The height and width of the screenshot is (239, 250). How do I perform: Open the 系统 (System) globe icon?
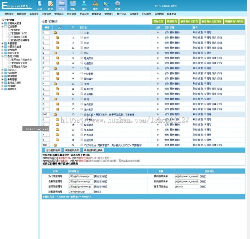(39, 4)
